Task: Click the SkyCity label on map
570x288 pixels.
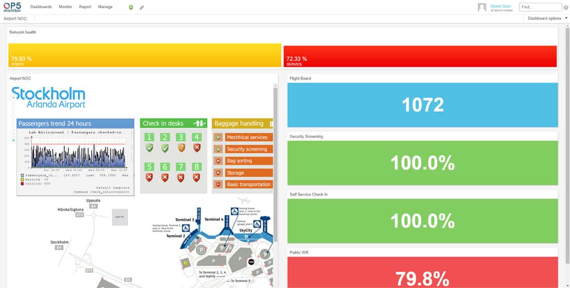Action: click(245, 230)
